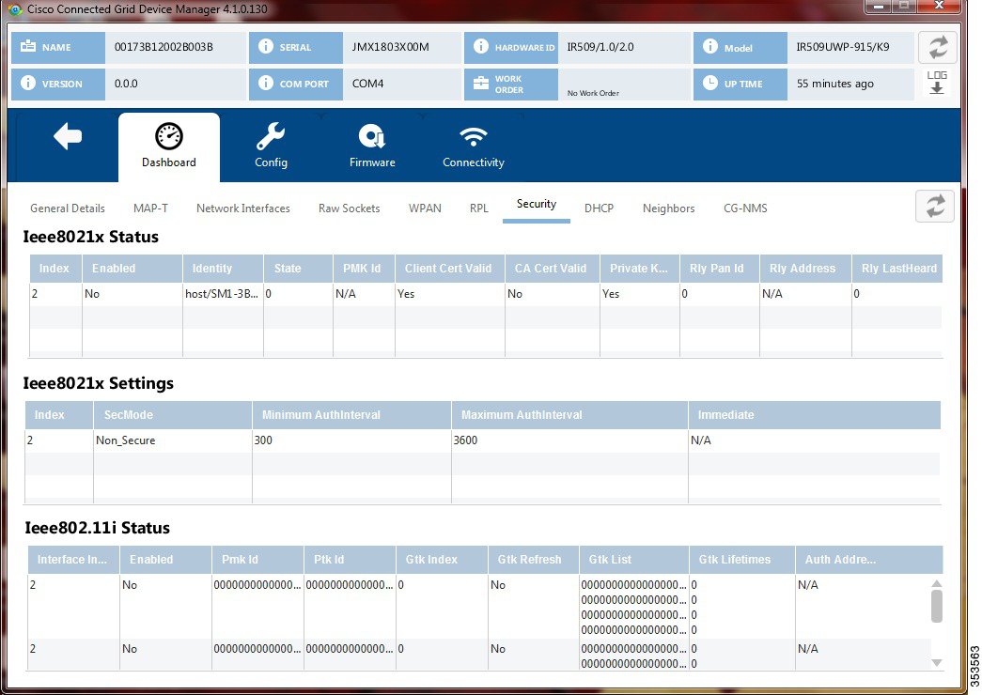
Task: Click the HARDWARE ID info icon
Action: click(x=481, y=46)
